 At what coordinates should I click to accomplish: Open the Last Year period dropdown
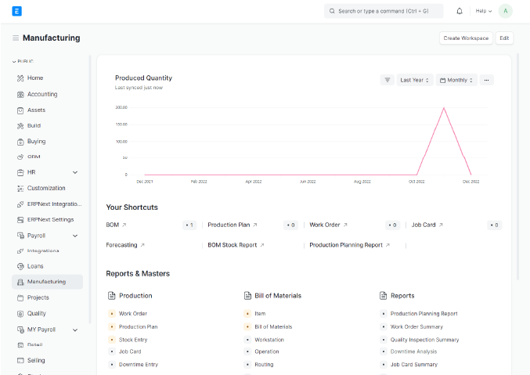tap(415, 80)
